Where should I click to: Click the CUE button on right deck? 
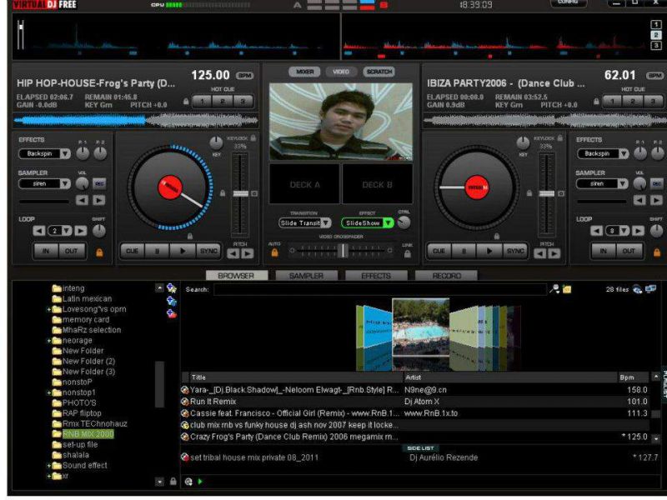(439, 250)
